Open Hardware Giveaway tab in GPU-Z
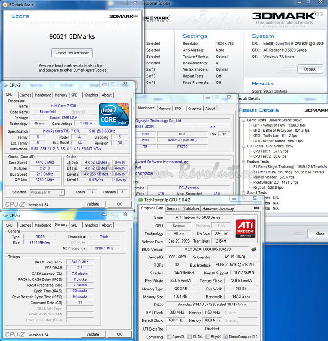The width and height of the screenshot is (328, 341). coord(218,208)
